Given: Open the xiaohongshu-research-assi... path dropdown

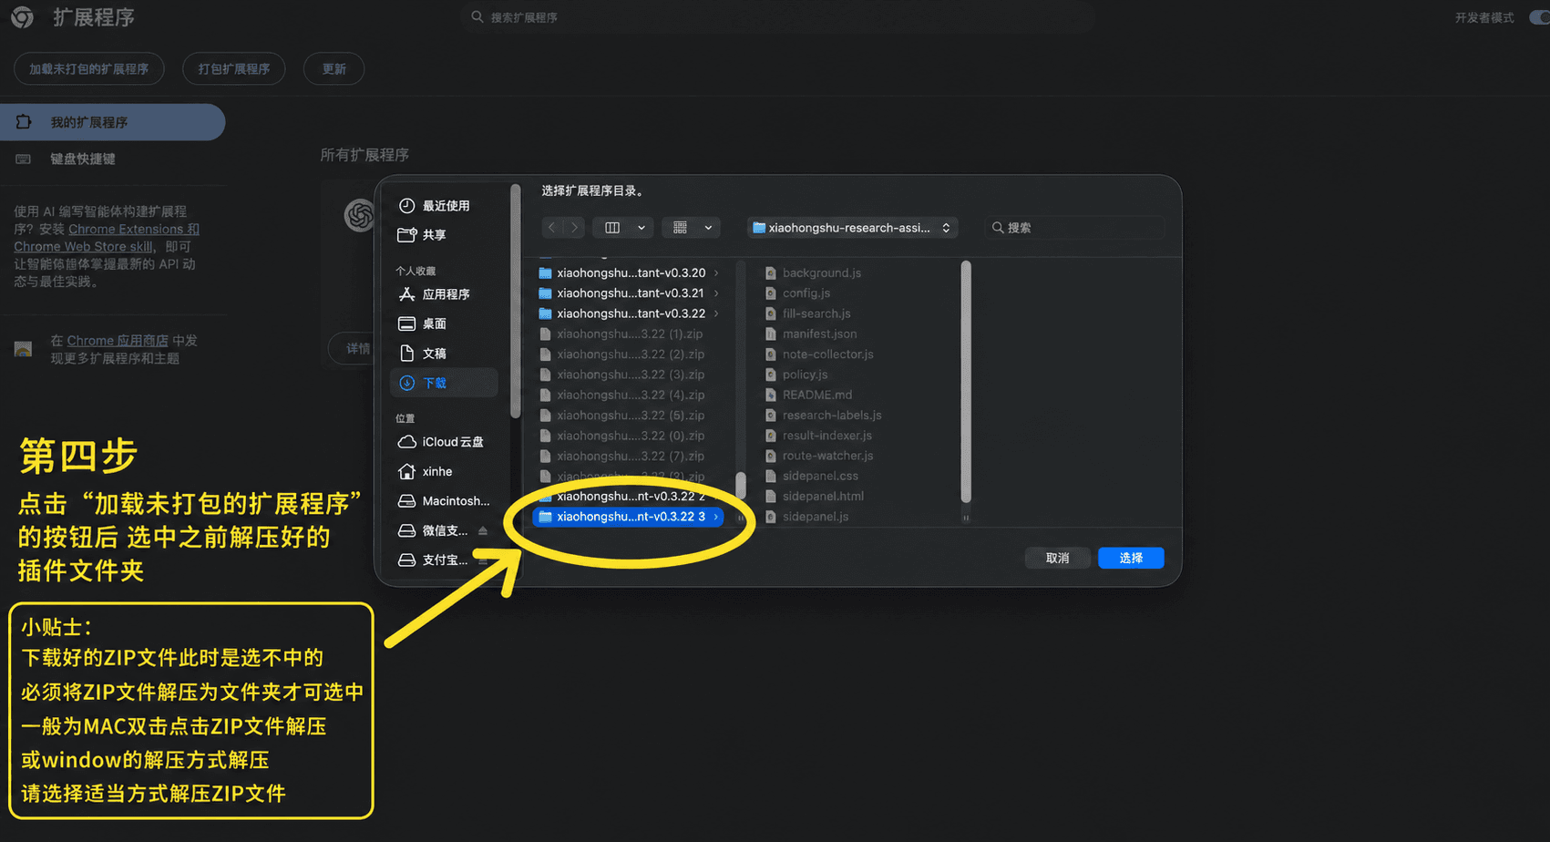Looking at the screenshot, I should click(851, 228).
